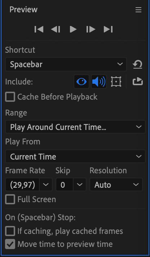150x257 pixels.
Task: Open the Spacebar shortcut dropdown
Action: pos(66,64)
